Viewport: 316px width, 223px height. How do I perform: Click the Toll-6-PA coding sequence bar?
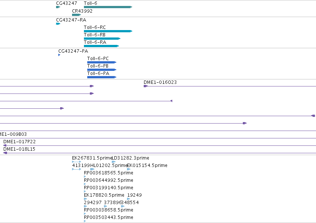pos(102,77)
